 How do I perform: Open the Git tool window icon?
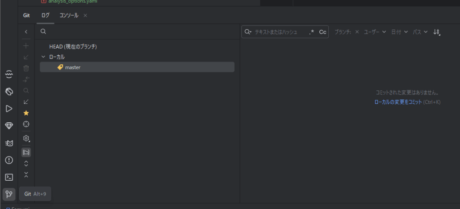pos(9,194)
